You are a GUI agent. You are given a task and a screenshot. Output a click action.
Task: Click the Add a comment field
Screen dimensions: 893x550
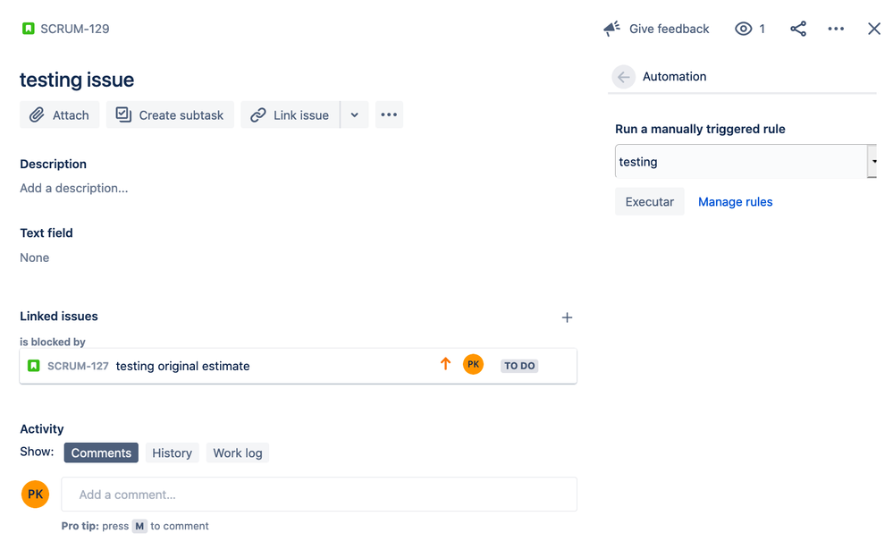point(319,495)
